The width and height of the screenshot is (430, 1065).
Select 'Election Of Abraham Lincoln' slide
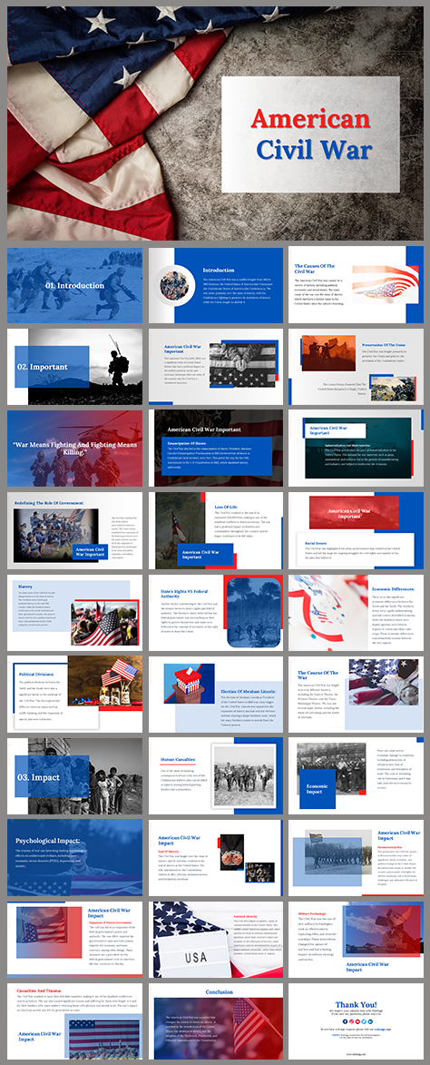[216, 695]
